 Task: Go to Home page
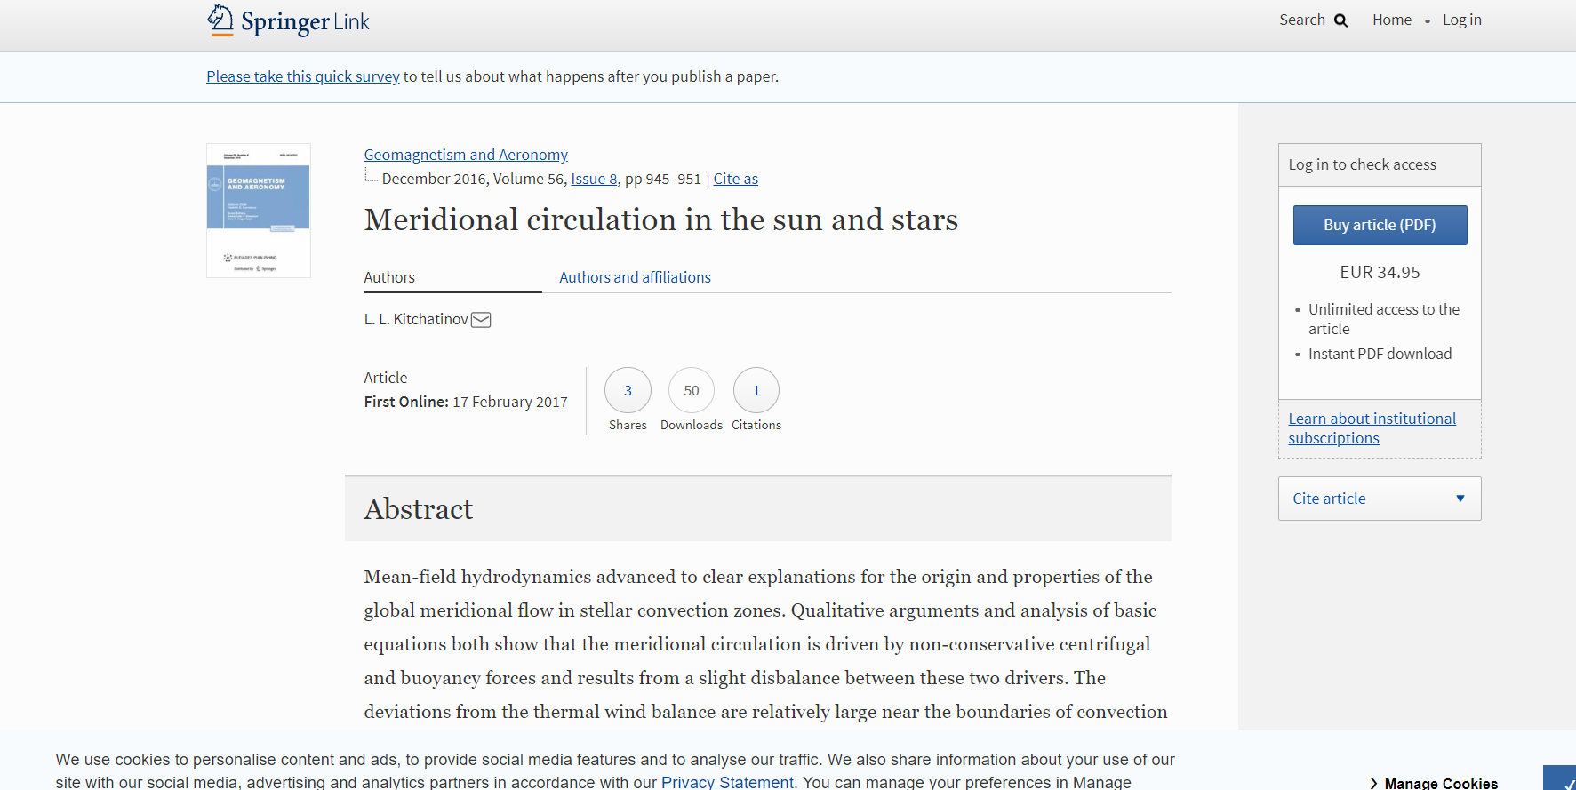(x=1391, y=20)
